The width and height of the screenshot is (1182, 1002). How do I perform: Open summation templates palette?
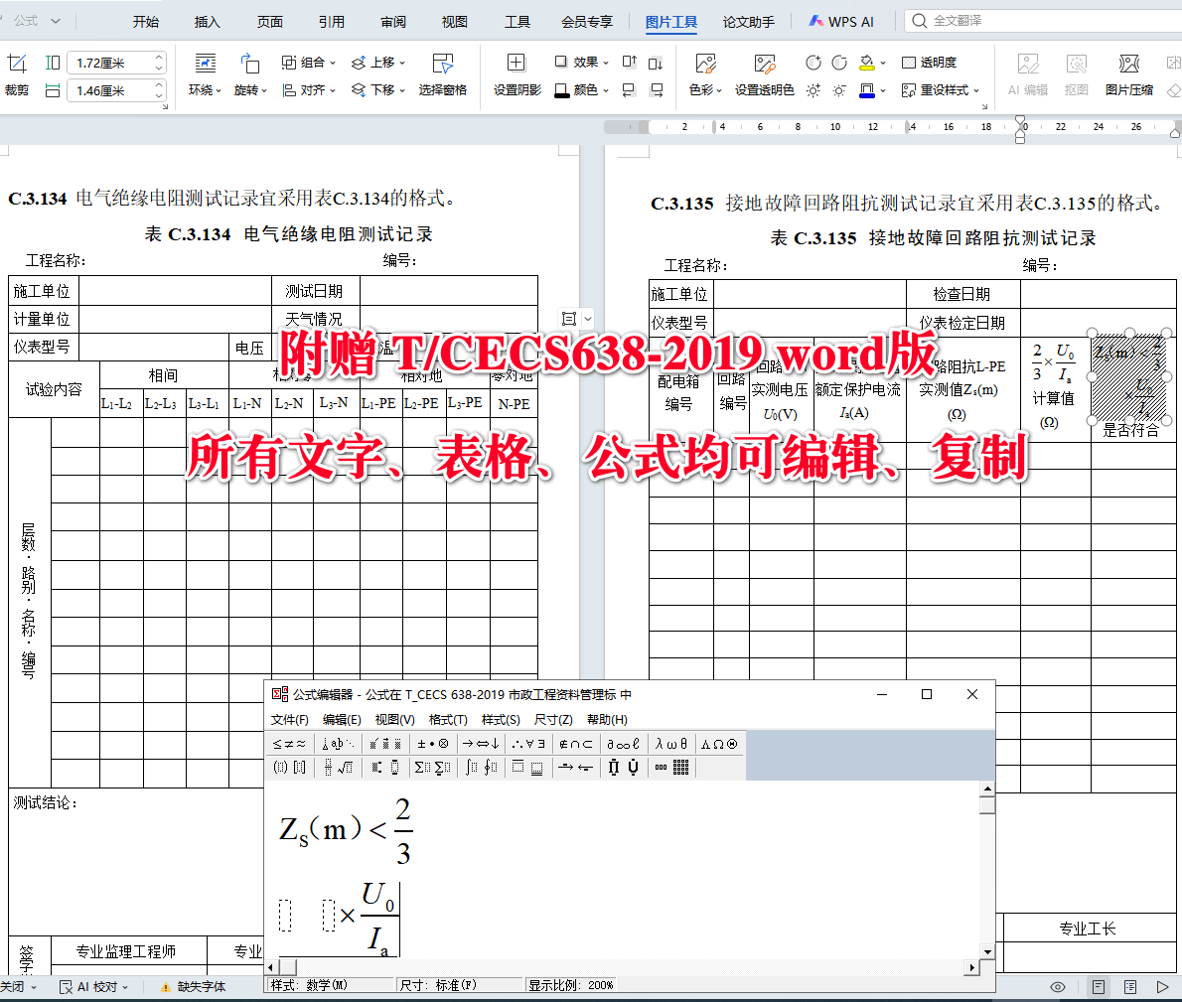click(433, 768)
